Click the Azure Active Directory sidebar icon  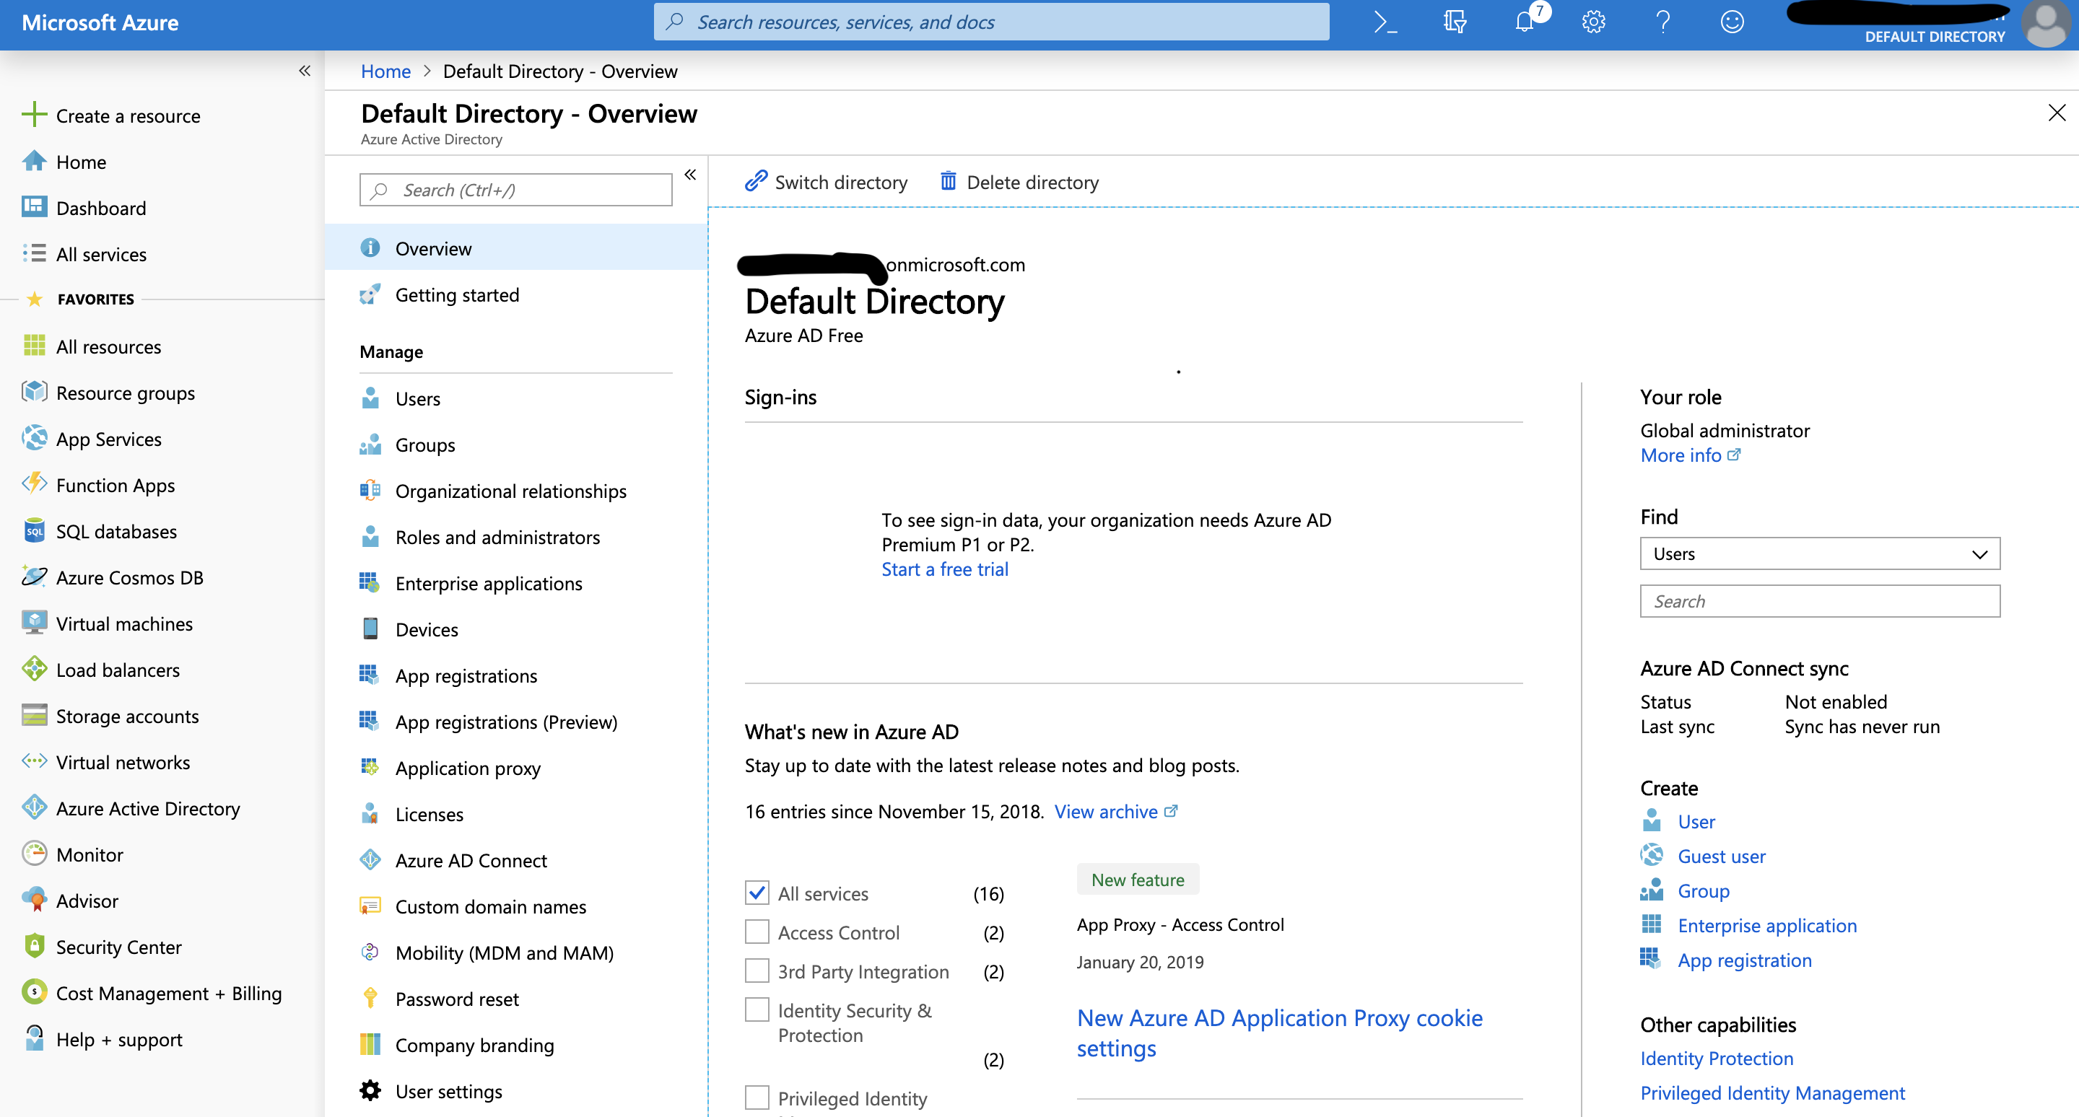pyautogui.click(x=34, y=807)
